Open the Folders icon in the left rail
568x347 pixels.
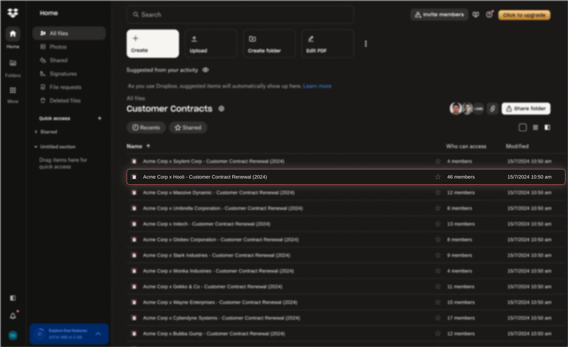[x=13, y=63]
